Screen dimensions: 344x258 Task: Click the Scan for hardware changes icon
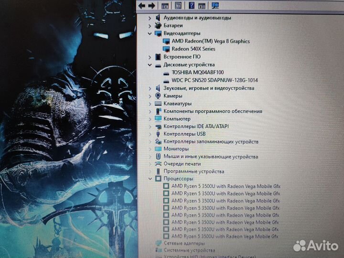[215, 6]
